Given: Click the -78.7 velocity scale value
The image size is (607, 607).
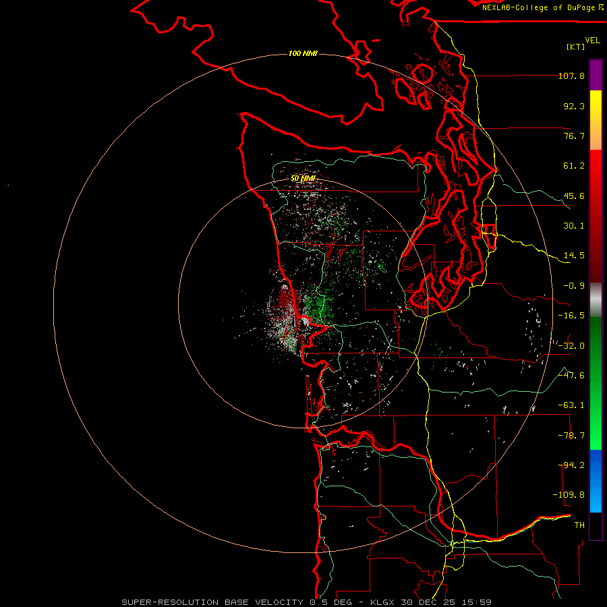Looking at the screenshot, I should tap(571, 436).
